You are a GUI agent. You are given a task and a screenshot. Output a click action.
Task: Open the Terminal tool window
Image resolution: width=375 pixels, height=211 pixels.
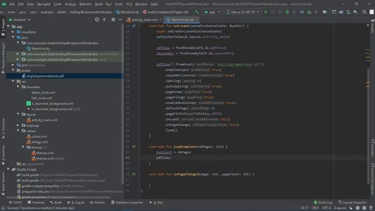pos(36,202)
